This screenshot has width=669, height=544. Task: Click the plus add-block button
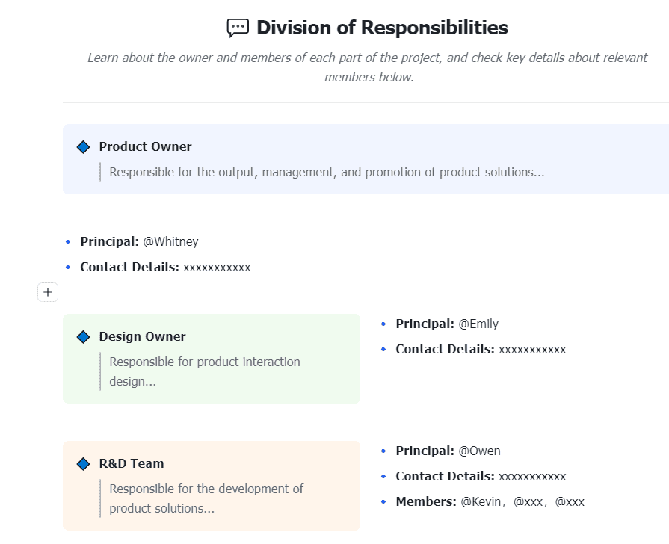click(48, 292)
